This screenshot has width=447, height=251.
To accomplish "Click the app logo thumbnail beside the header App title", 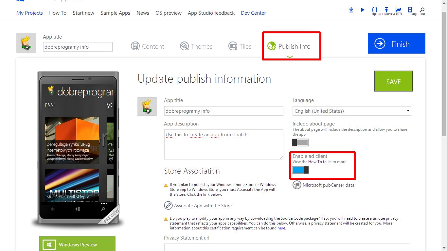I will pyautogui.click(x=26, y=43).
